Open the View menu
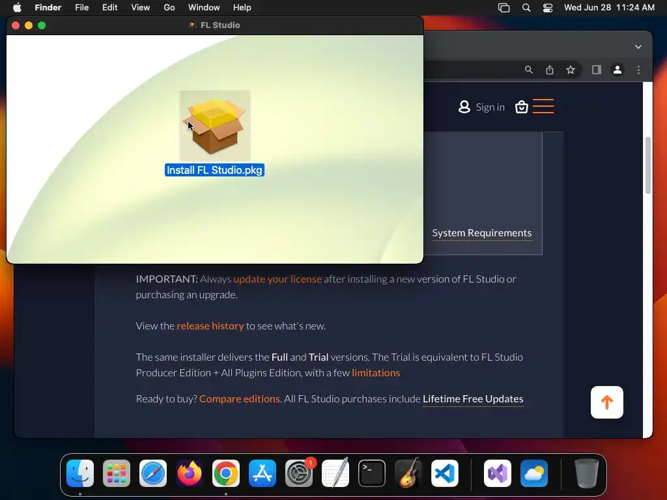Screen dimensions: 667x500 (141, 7)
